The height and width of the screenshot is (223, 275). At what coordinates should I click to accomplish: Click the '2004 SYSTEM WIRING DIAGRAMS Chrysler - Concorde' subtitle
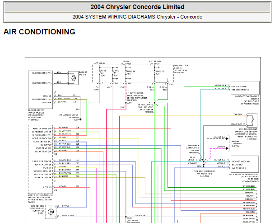pyautogui.click(x=137, y=17)
